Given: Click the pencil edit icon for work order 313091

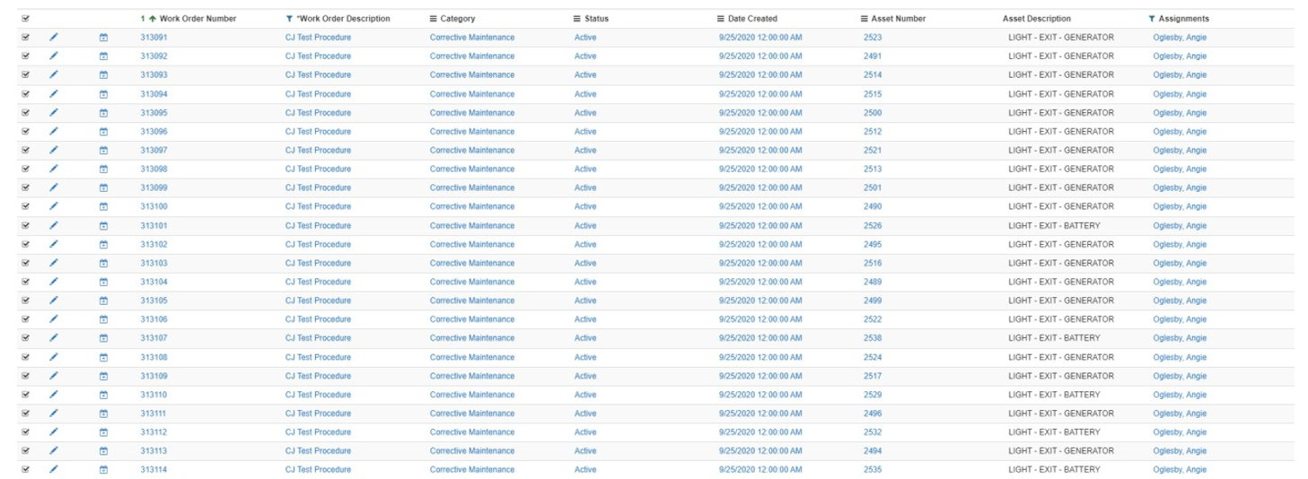Looking at the screenshot, I should tap(53, 38).
